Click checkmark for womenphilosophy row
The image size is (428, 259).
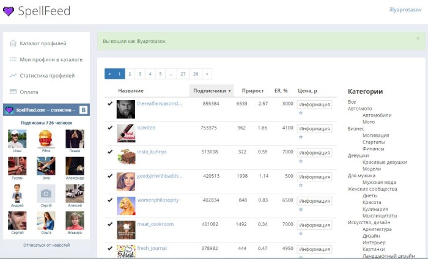pyautogui.click(x=110, y=200)
